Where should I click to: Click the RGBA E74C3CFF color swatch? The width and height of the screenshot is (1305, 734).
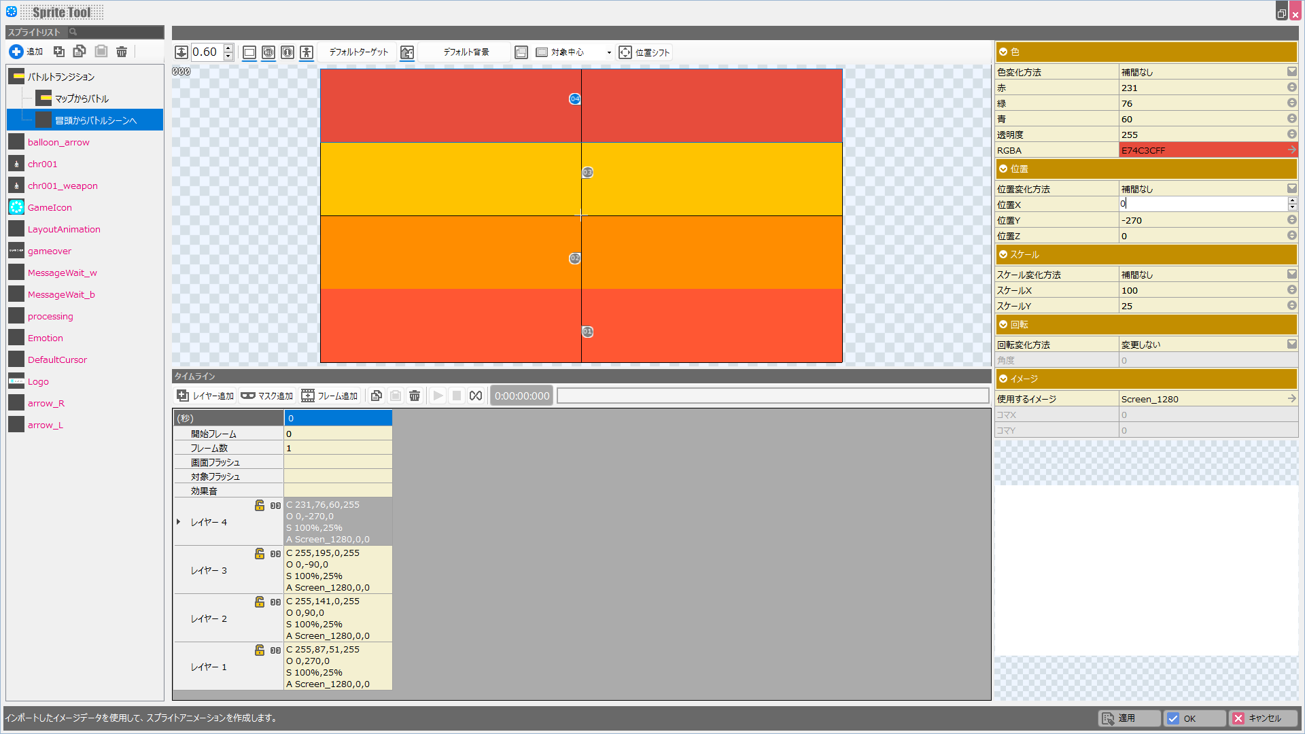click(x=1202, y=150)
